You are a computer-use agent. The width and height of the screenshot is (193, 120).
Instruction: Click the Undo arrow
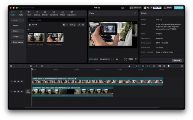(x=19, y=66)
